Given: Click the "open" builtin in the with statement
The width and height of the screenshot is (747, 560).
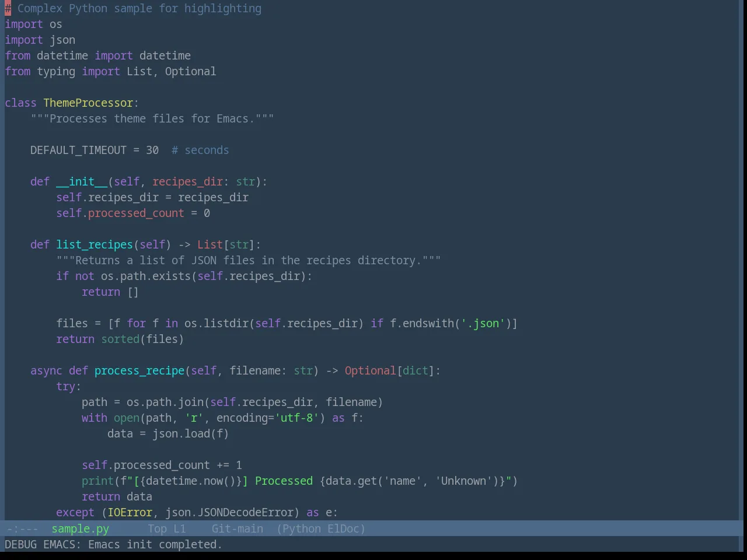Looking at the screenshot, I should coord(127,418).
